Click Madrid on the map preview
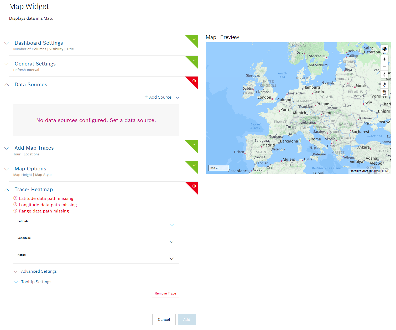 coord(268,145)
